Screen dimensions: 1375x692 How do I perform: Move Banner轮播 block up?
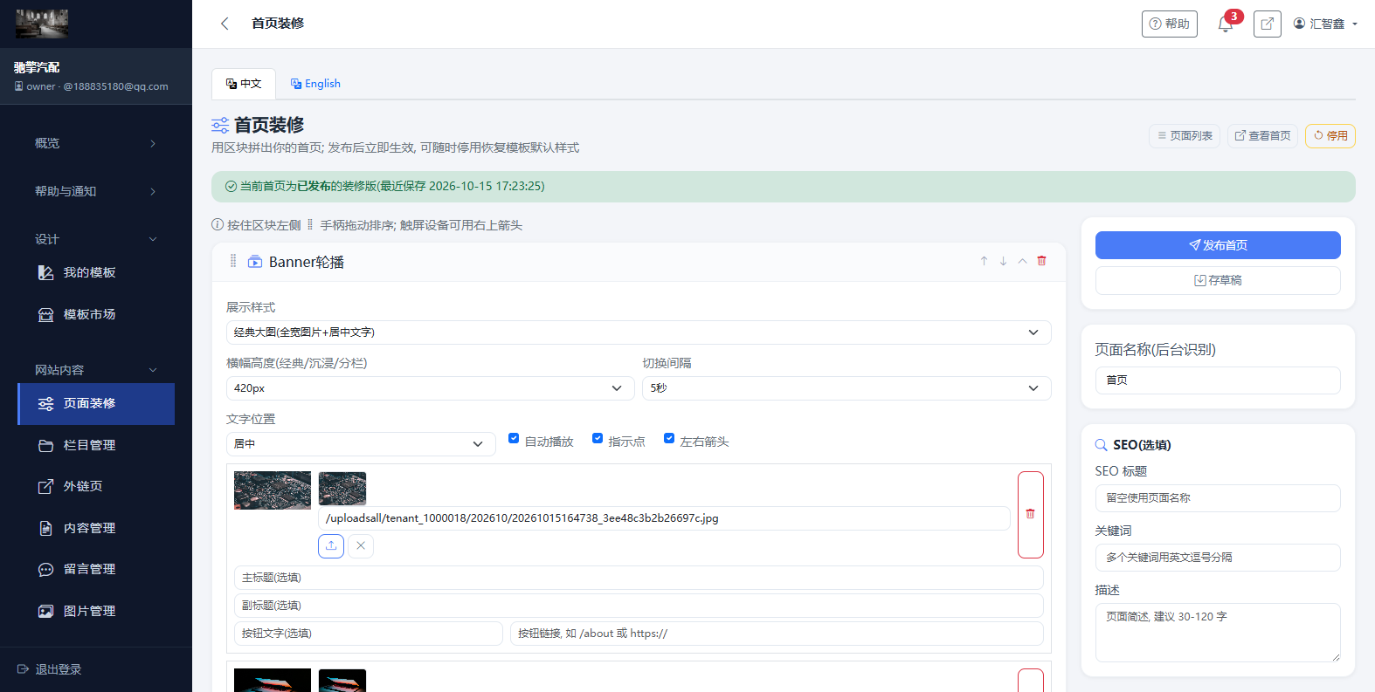[984, 261]
